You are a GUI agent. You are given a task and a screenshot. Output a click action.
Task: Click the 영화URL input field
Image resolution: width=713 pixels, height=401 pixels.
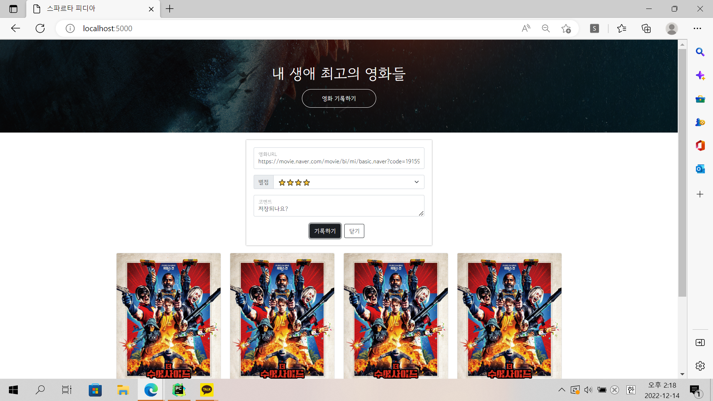339,158
